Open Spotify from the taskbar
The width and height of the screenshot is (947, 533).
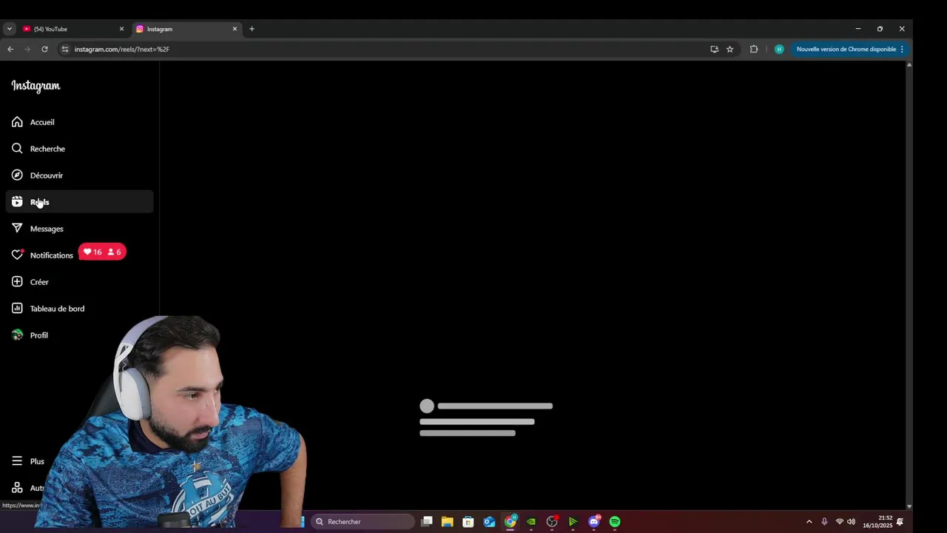pos(615,522)
